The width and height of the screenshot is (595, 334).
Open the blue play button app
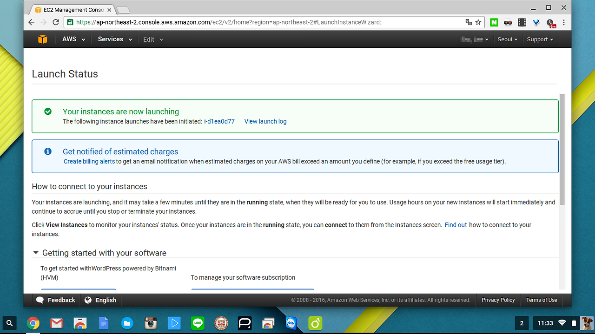pyautogui.click(x=174, y=323)
